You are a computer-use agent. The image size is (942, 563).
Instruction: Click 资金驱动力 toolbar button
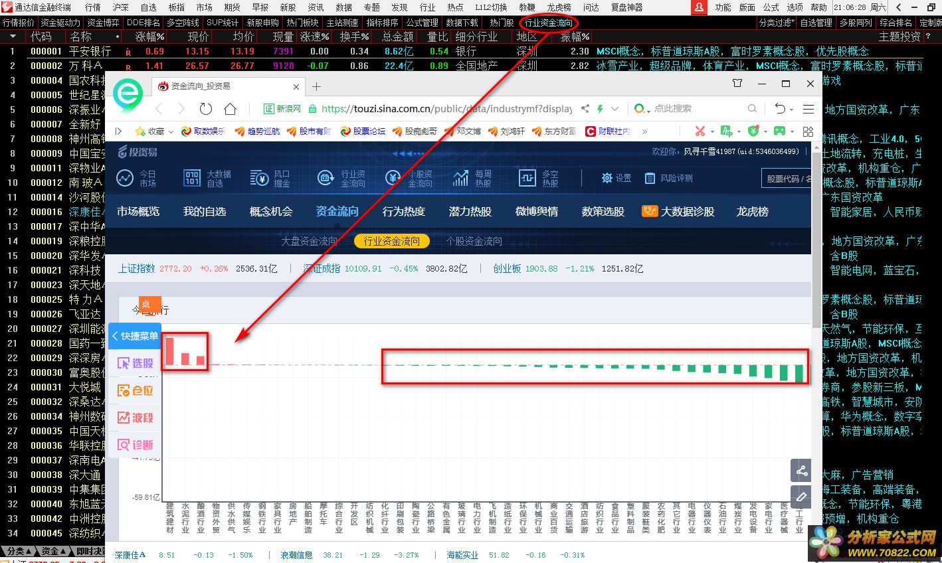point(60,23)
